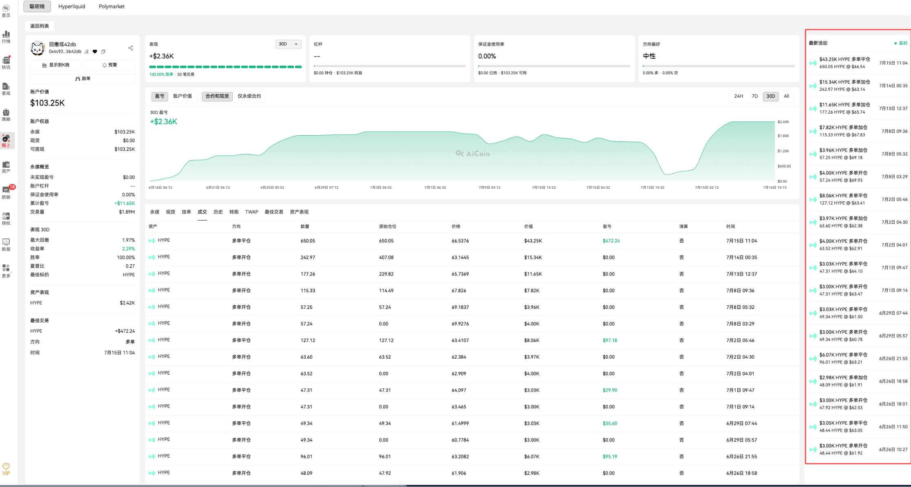Open the 最佳交易 table tab
This screenshot has width=911, height=487.
point(274,212)
